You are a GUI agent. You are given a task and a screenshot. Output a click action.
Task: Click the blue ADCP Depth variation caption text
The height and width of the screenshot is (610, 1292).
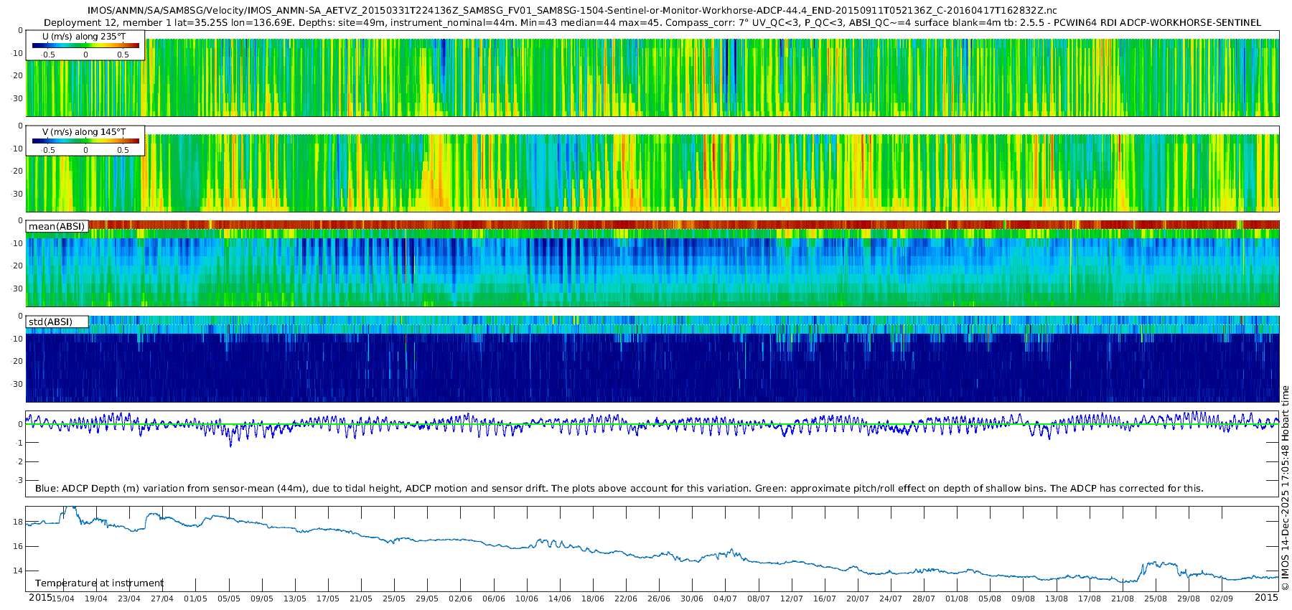point(619,488)
